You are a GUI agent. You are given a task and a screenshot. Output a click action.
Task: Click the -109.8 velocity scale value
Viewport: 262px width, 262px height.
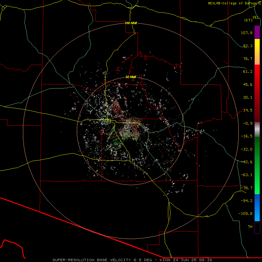pyautogui.click(x=245, y=214)
